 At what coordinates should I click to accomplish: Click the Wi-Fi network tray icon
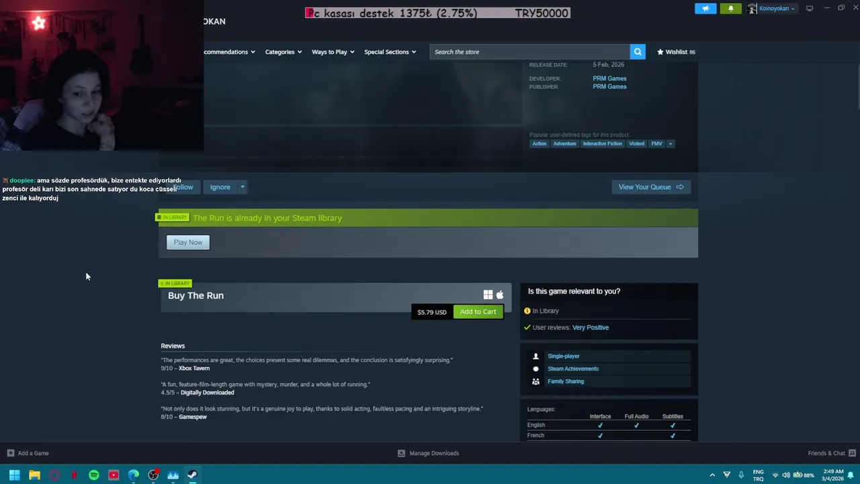coord(775,475)
